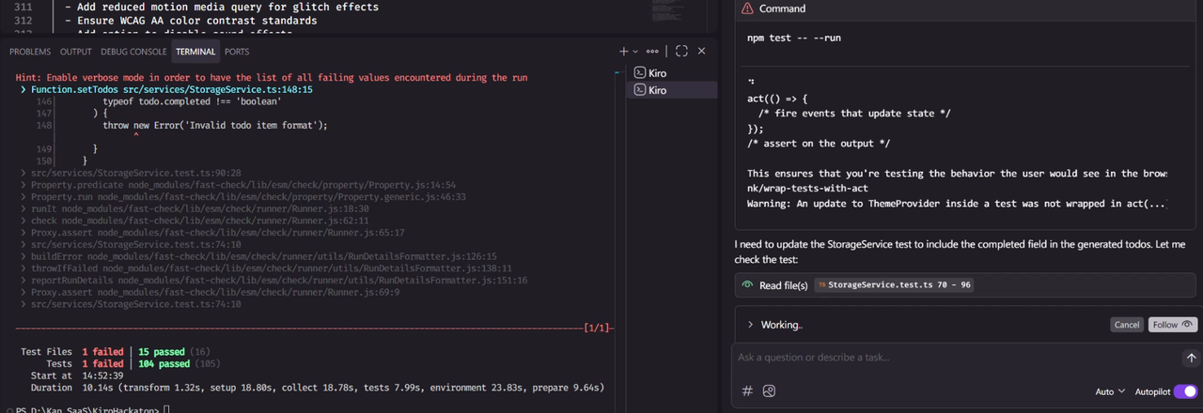The width and height of the screenshot is (1203, 413).
Task: Click the 'throw new Error' code line in terminal
Action: [x=215, y=125]
